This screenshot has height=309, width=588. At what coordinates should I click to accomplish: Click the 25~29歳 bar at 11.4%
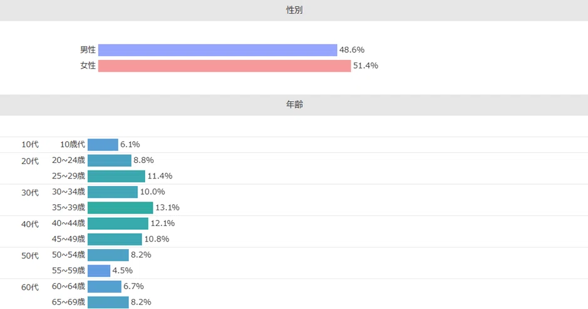point(116,176)
